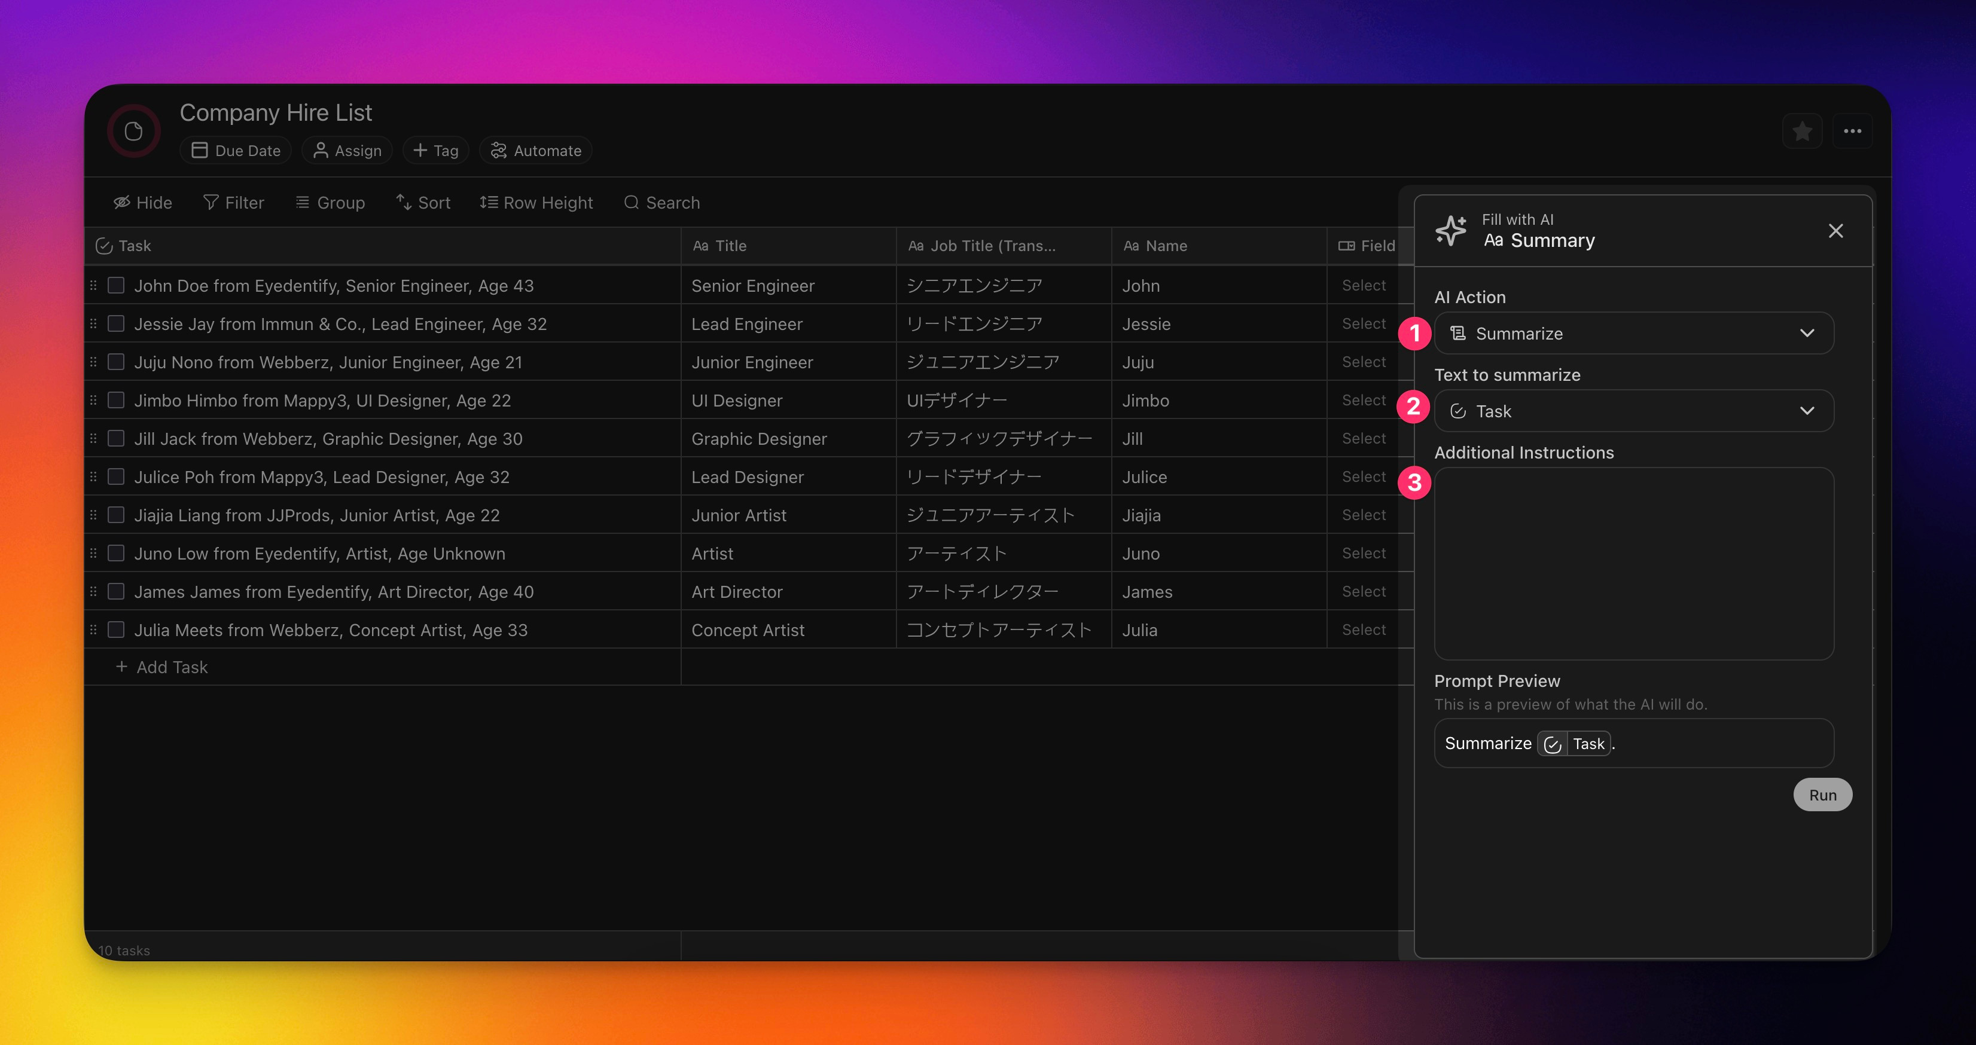Open the Text to summarize Task dropdown
This screenshot has width=1976, height=1045.
coord(1633,411)
